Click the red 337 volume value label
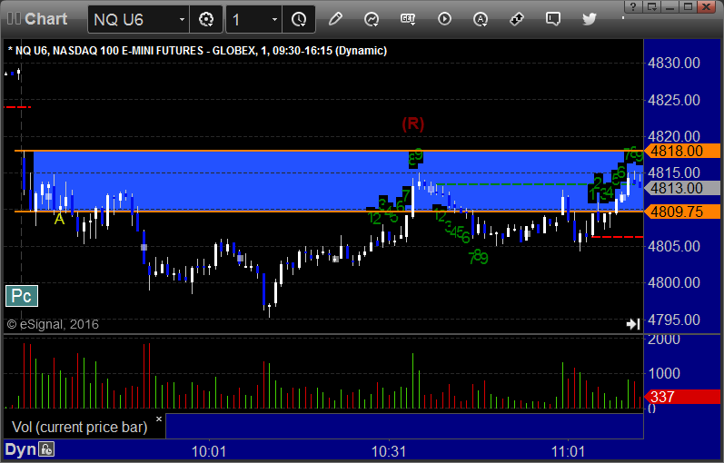This screenshot has width=724, height=463. click(x=682, y=397)
